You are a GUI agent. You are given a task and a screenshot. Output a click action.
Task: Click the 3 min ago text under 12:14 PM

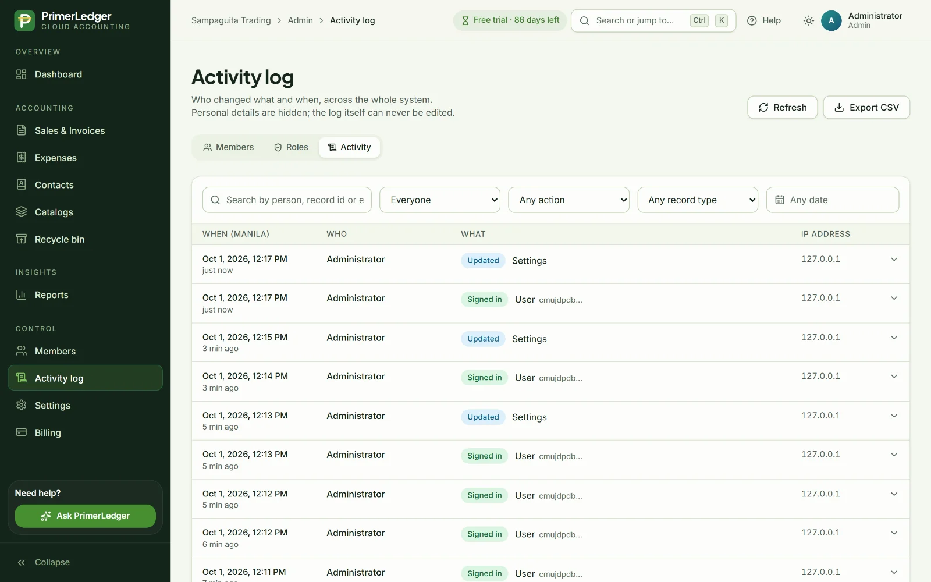tap(221, 388)
